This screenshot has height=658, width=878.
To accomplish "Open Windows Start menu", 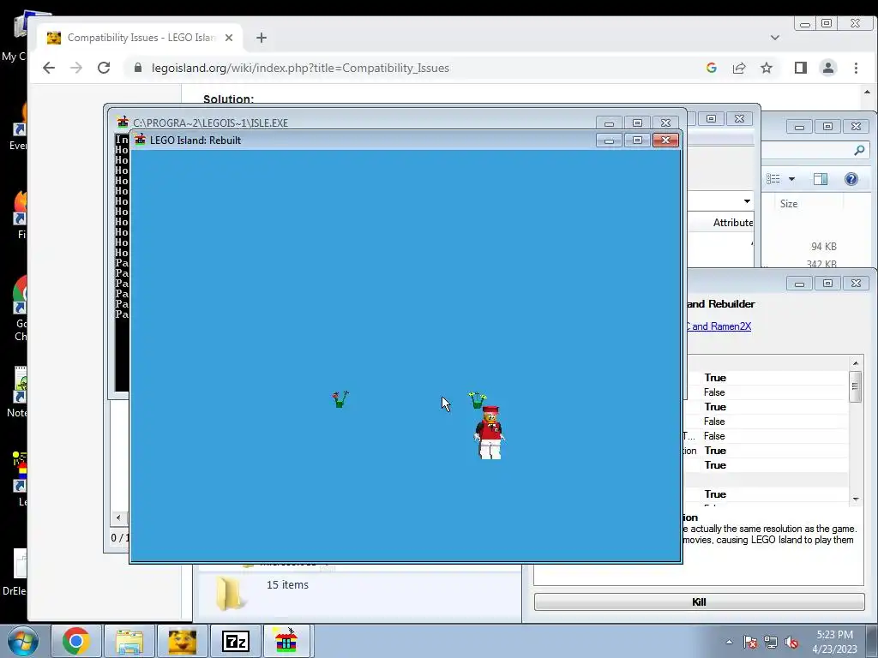I will (x=23, y=641).
